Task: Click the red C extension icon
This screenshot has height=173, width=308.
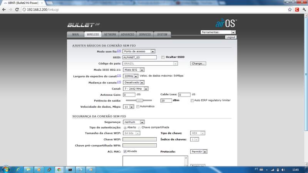Action: click(x=297, y=10)
